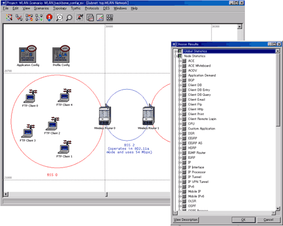The width and height of the screenshot is (283, 226).
Task: Expand the IP statistics branch
Action: coord(180,162)
